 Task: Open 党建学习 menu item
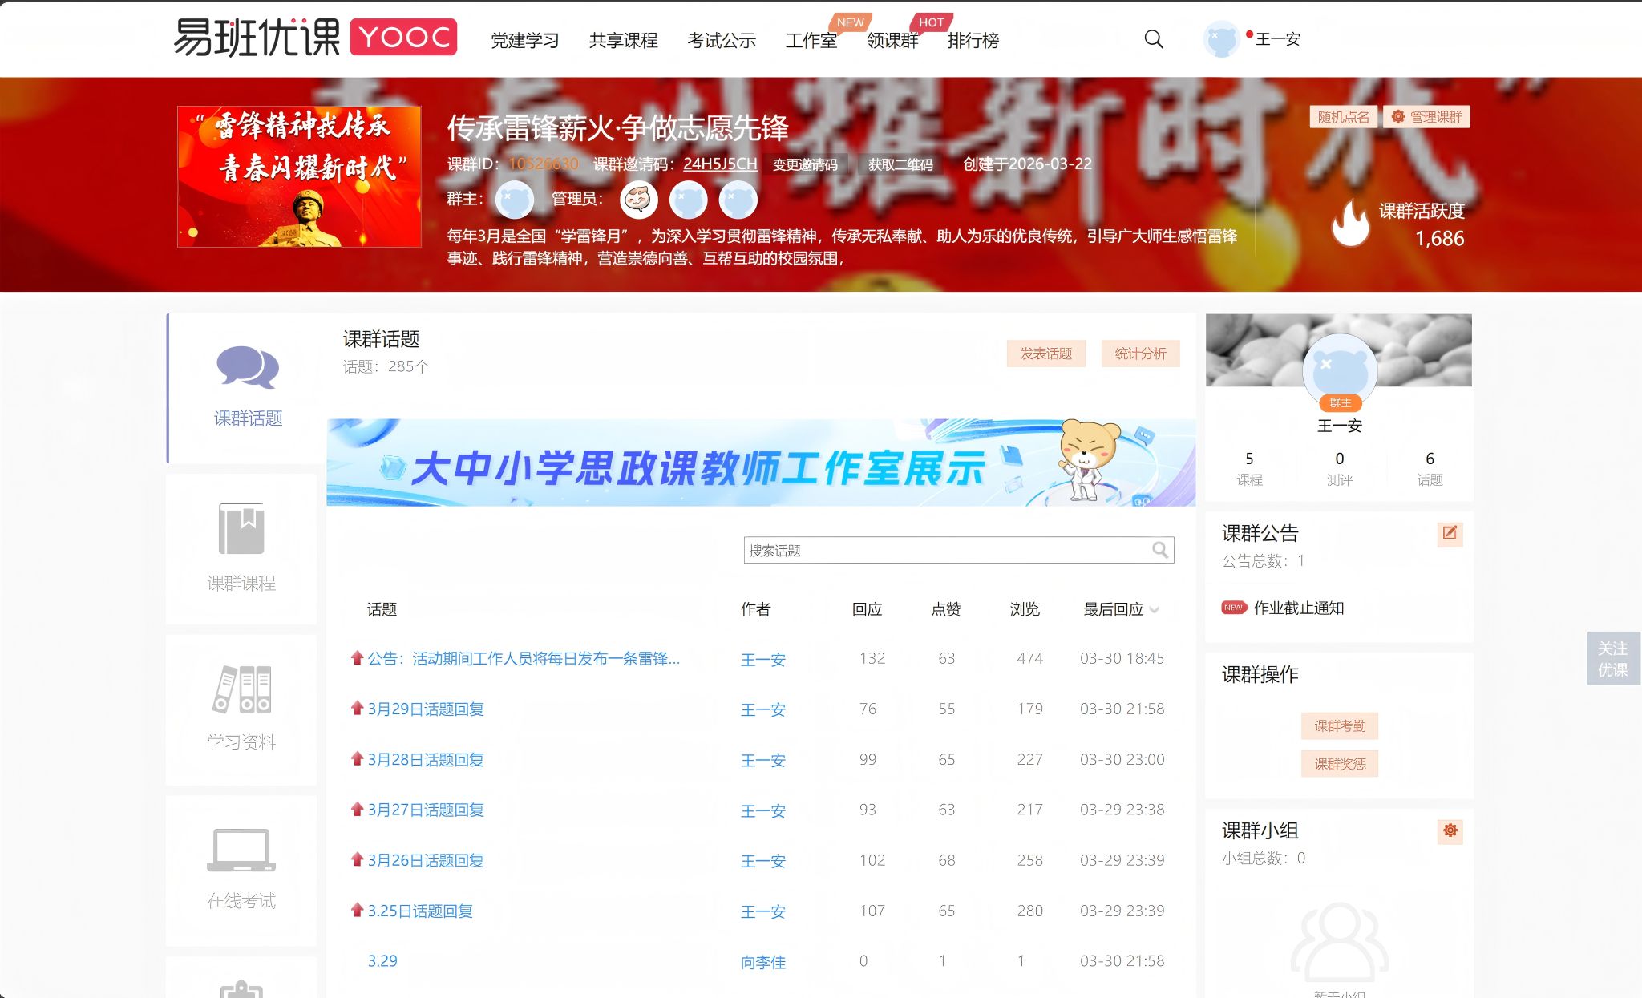524,41
